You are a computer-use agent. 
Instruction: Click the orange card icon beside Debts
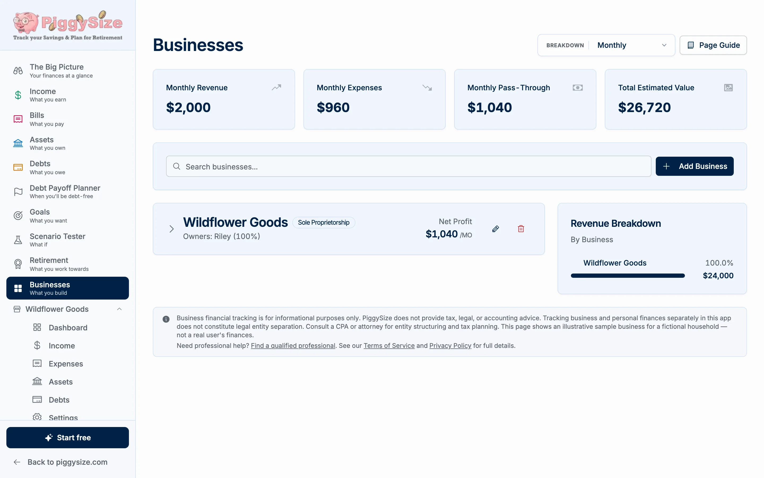pos(18,167)
